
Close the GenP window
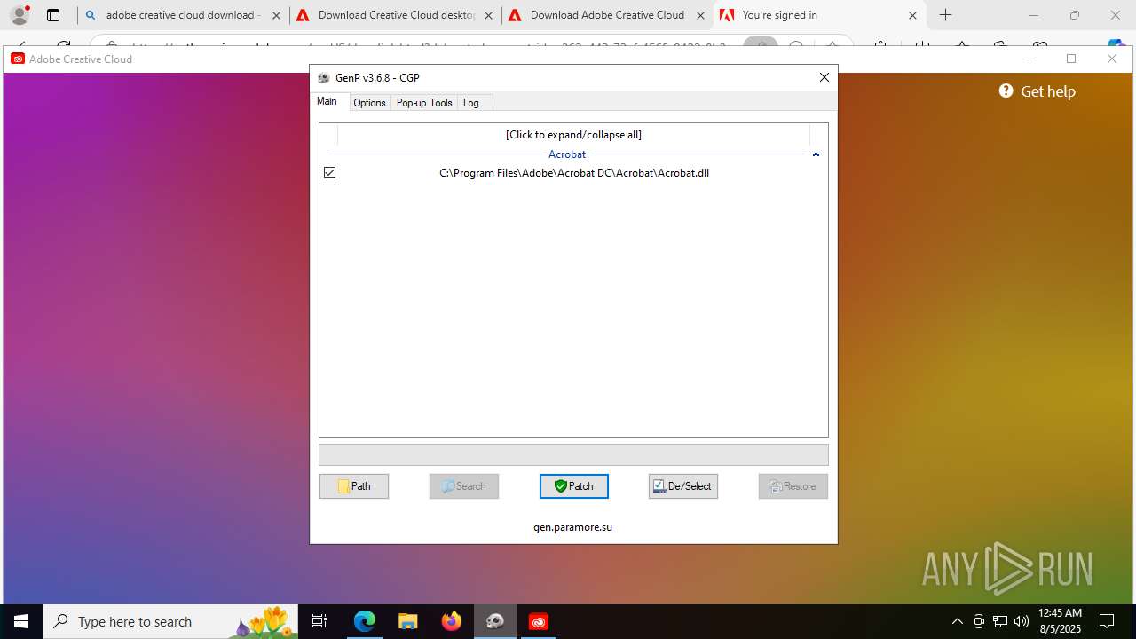824,77
